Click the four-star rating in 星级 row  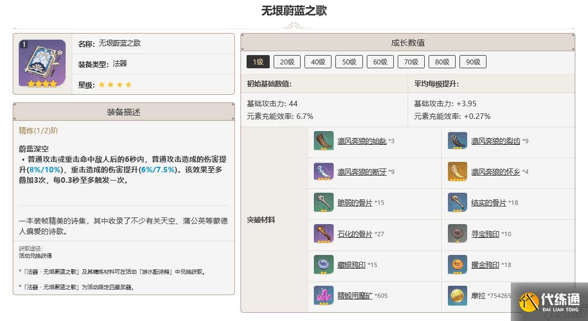(115, 85)
